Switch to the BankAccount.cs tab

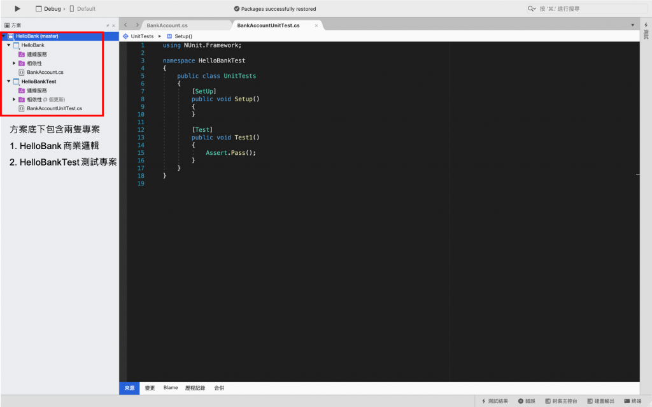[x=167, y=25]
